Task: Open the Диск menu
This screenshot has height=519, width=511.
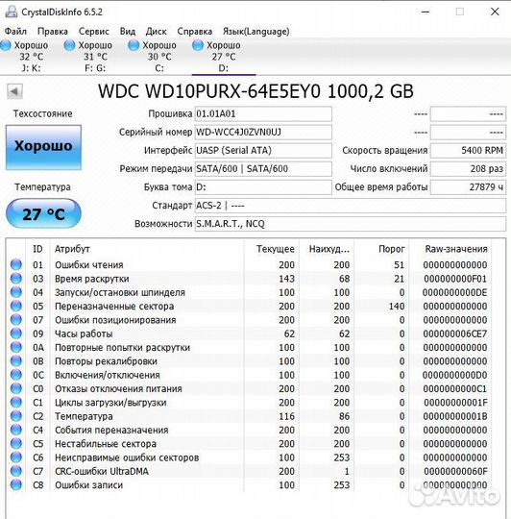Action: tap(157, 32)
